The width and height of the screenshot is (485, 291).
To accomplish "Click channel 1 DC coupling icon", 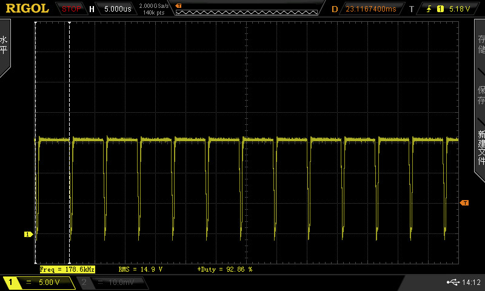I will click(x=28, y=282).
